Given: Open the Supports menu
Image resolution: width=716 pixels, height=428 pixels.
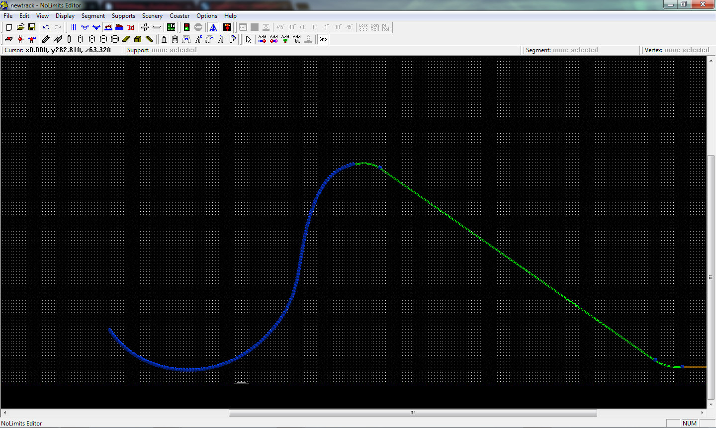Looking at the screenshot, I should pos(123,16).
